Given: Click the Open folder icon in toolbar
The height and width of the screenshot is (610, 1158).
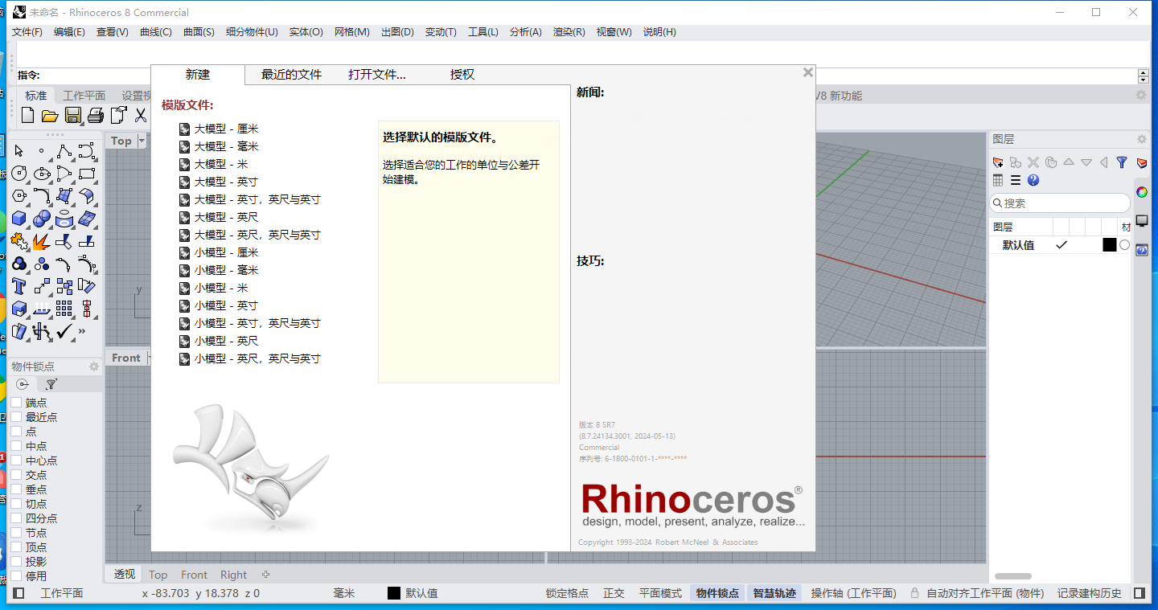Looking at the screenshot, I should (50, 116).
